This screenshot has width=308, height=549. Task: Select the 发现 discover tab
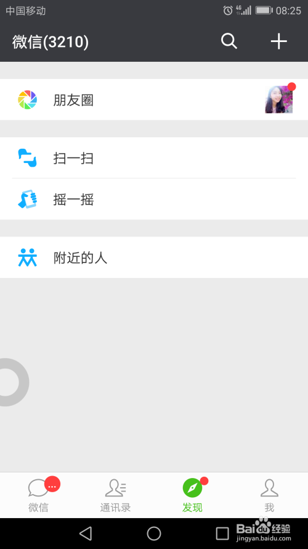tap(192, 495)
